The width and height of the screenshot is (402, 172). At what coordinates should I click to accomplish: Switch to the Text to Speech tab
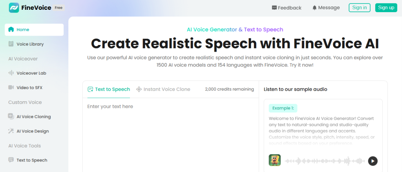pos(109,89)
